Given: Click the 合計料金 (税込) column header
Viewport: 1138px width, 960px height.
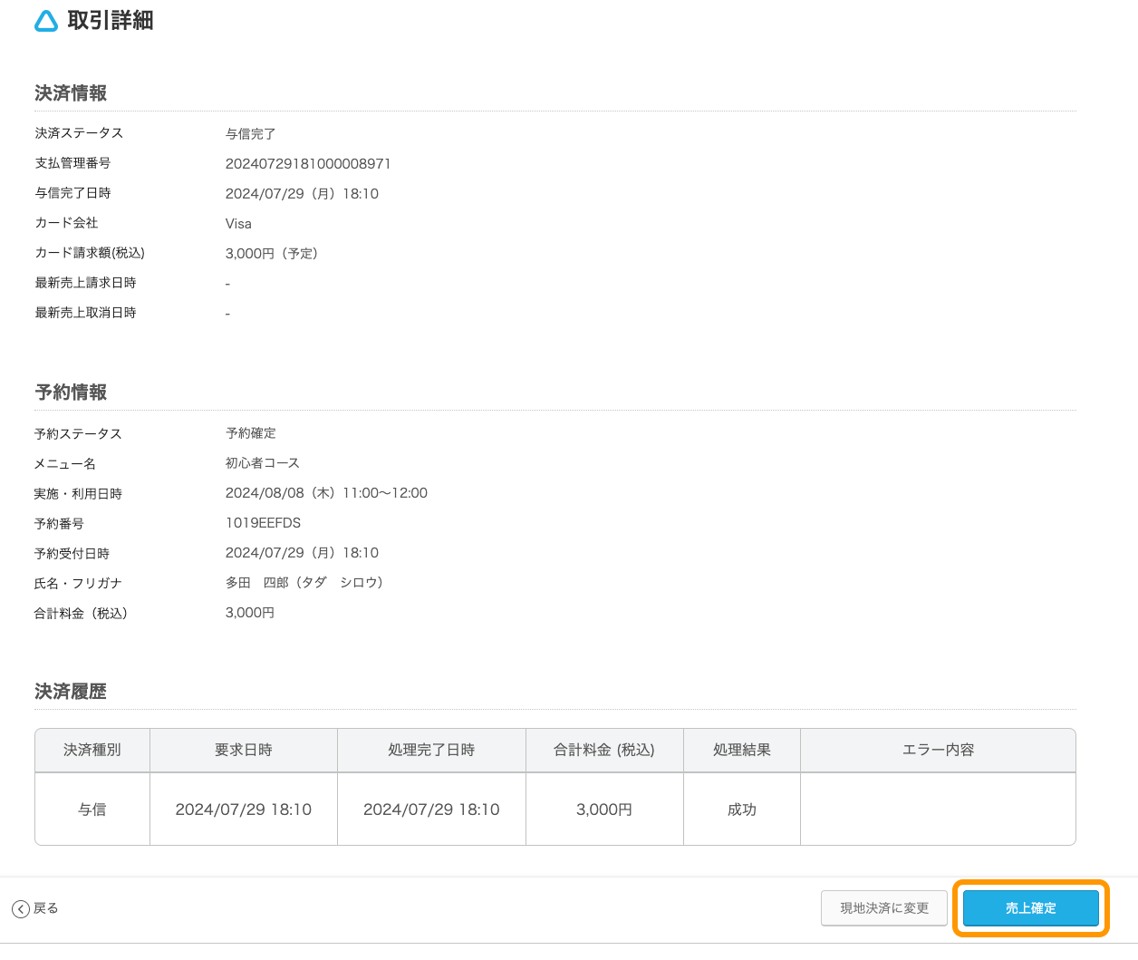Looking at the screenshot, I should tap(604, 750).
